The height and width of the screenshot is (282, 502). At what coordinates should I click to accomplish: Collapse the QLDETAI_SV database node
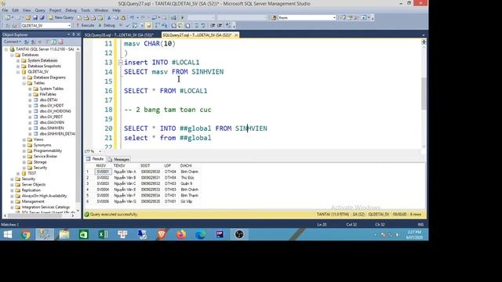pyautogui.click(x=18, y=72)
